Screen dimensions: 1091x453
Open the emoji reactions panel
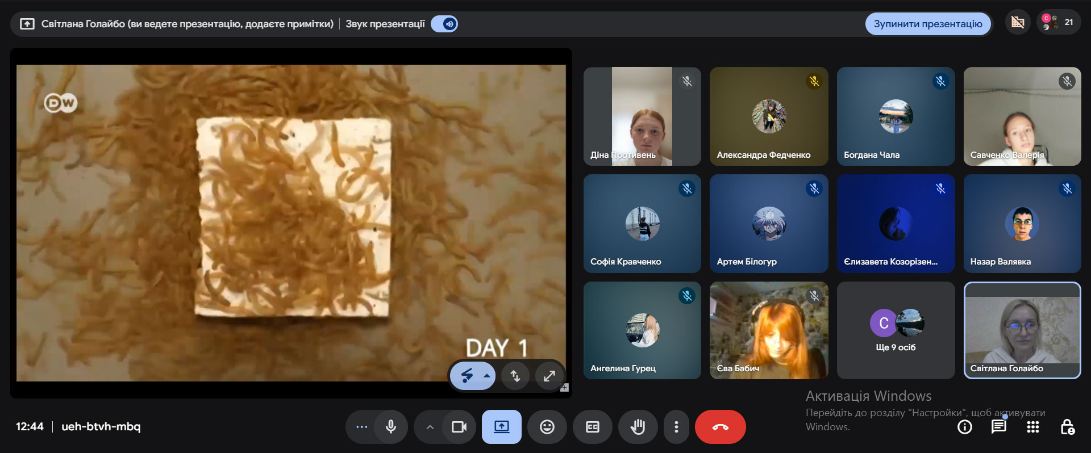tap(547, 427)
